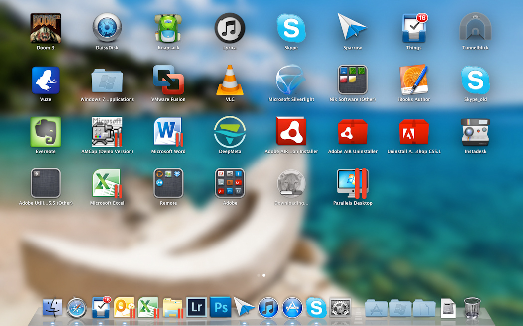Open Adobe AIR Application Installer

tap(291, 132)
